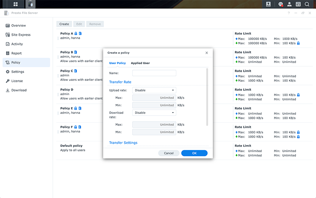
Task: Open the DSM main menu grid icon
Action: [15, 4]
